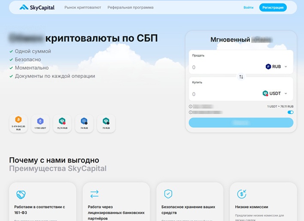Viewport: 304px width, 221px height.
Task: Click title 'Работа через лицензированных банковских партнёров'
Action: pos(116,213)
